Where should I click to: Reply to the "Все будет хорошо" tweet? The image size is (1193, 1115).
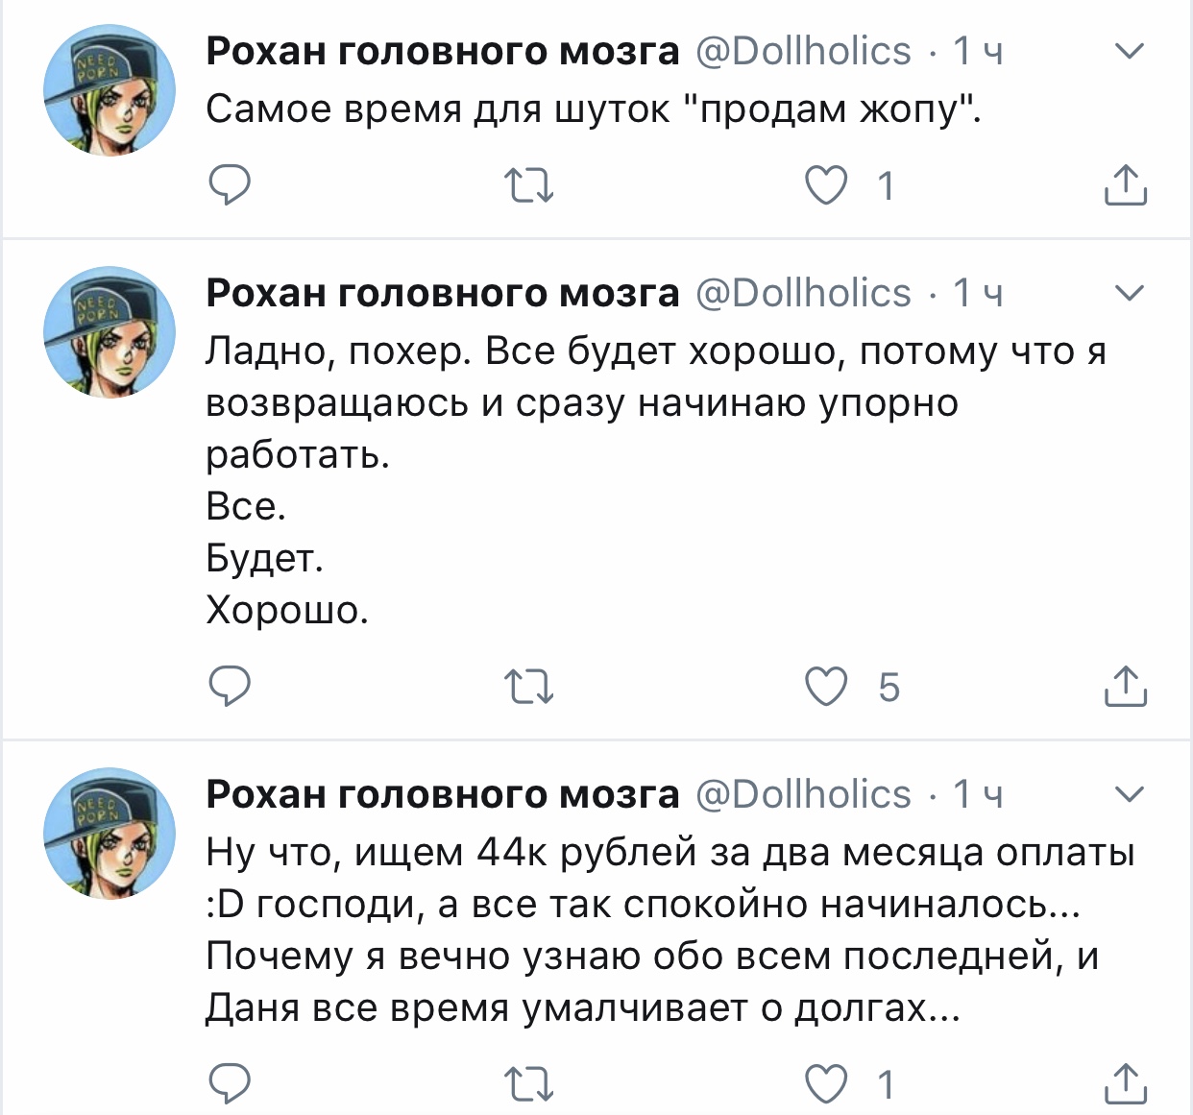coord(230,687)
